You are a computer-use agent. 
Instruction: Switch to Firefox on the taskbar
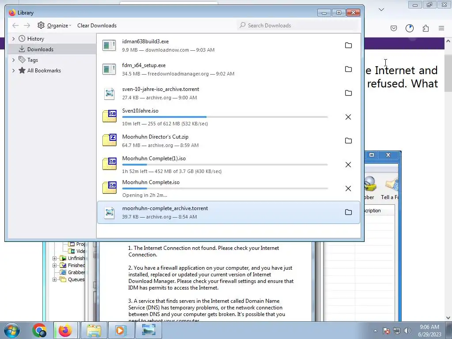click(x=65, y=330)
